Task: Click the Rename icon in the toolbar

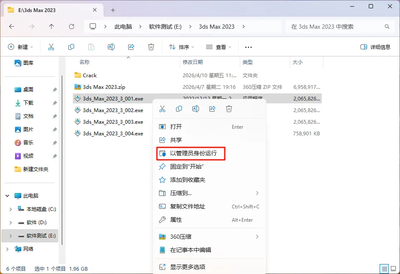Action: [111, 47]
